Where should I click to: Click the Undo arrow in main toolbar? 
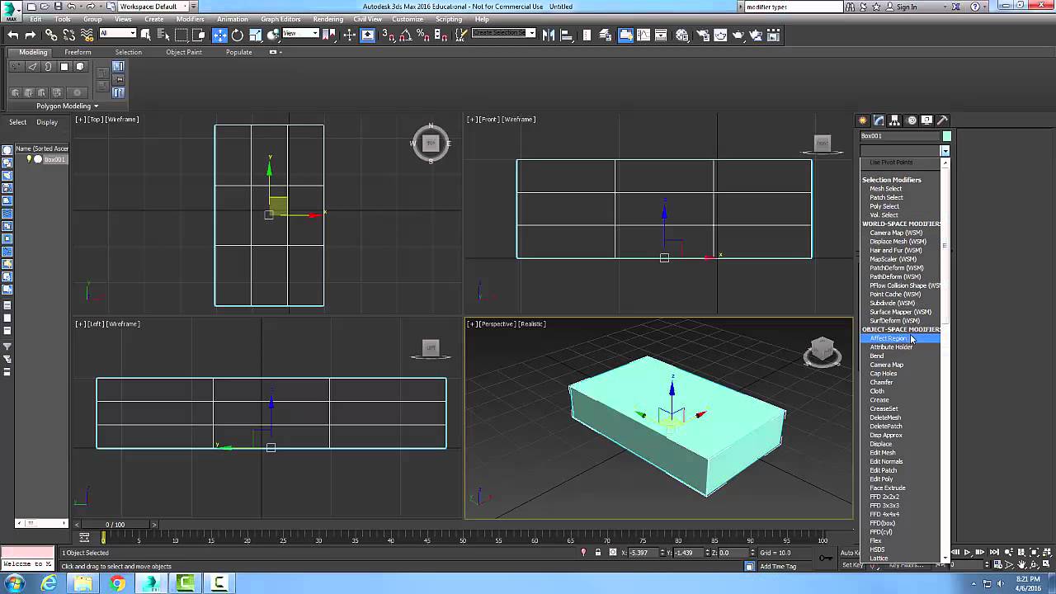[13, 35]
